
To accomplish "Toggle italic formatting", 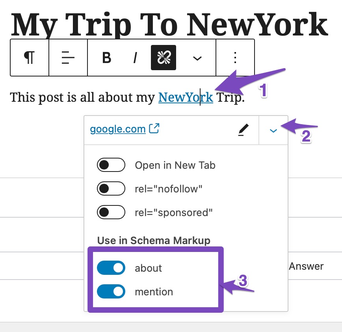I will click(135, 58).
